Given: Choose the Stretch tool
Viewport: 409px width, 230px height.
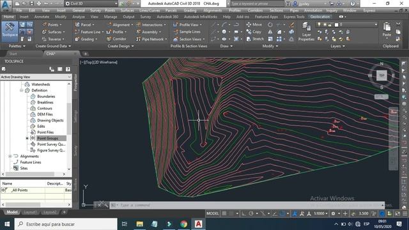Looking at the screenshot, I should [255, 39].
